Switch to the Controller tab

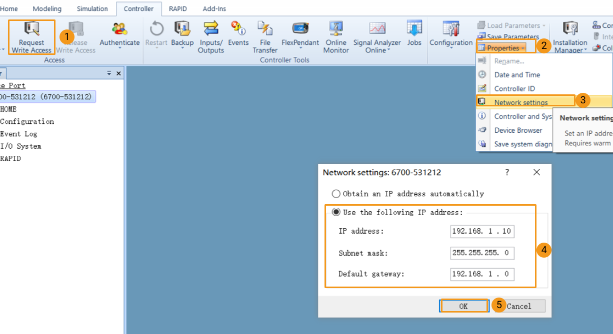click(x=138, y=8)
